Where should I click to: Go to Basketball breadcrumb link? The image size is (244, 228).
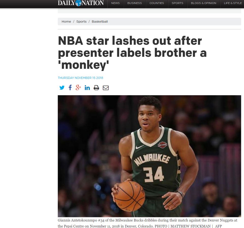(x=100, y=22)
